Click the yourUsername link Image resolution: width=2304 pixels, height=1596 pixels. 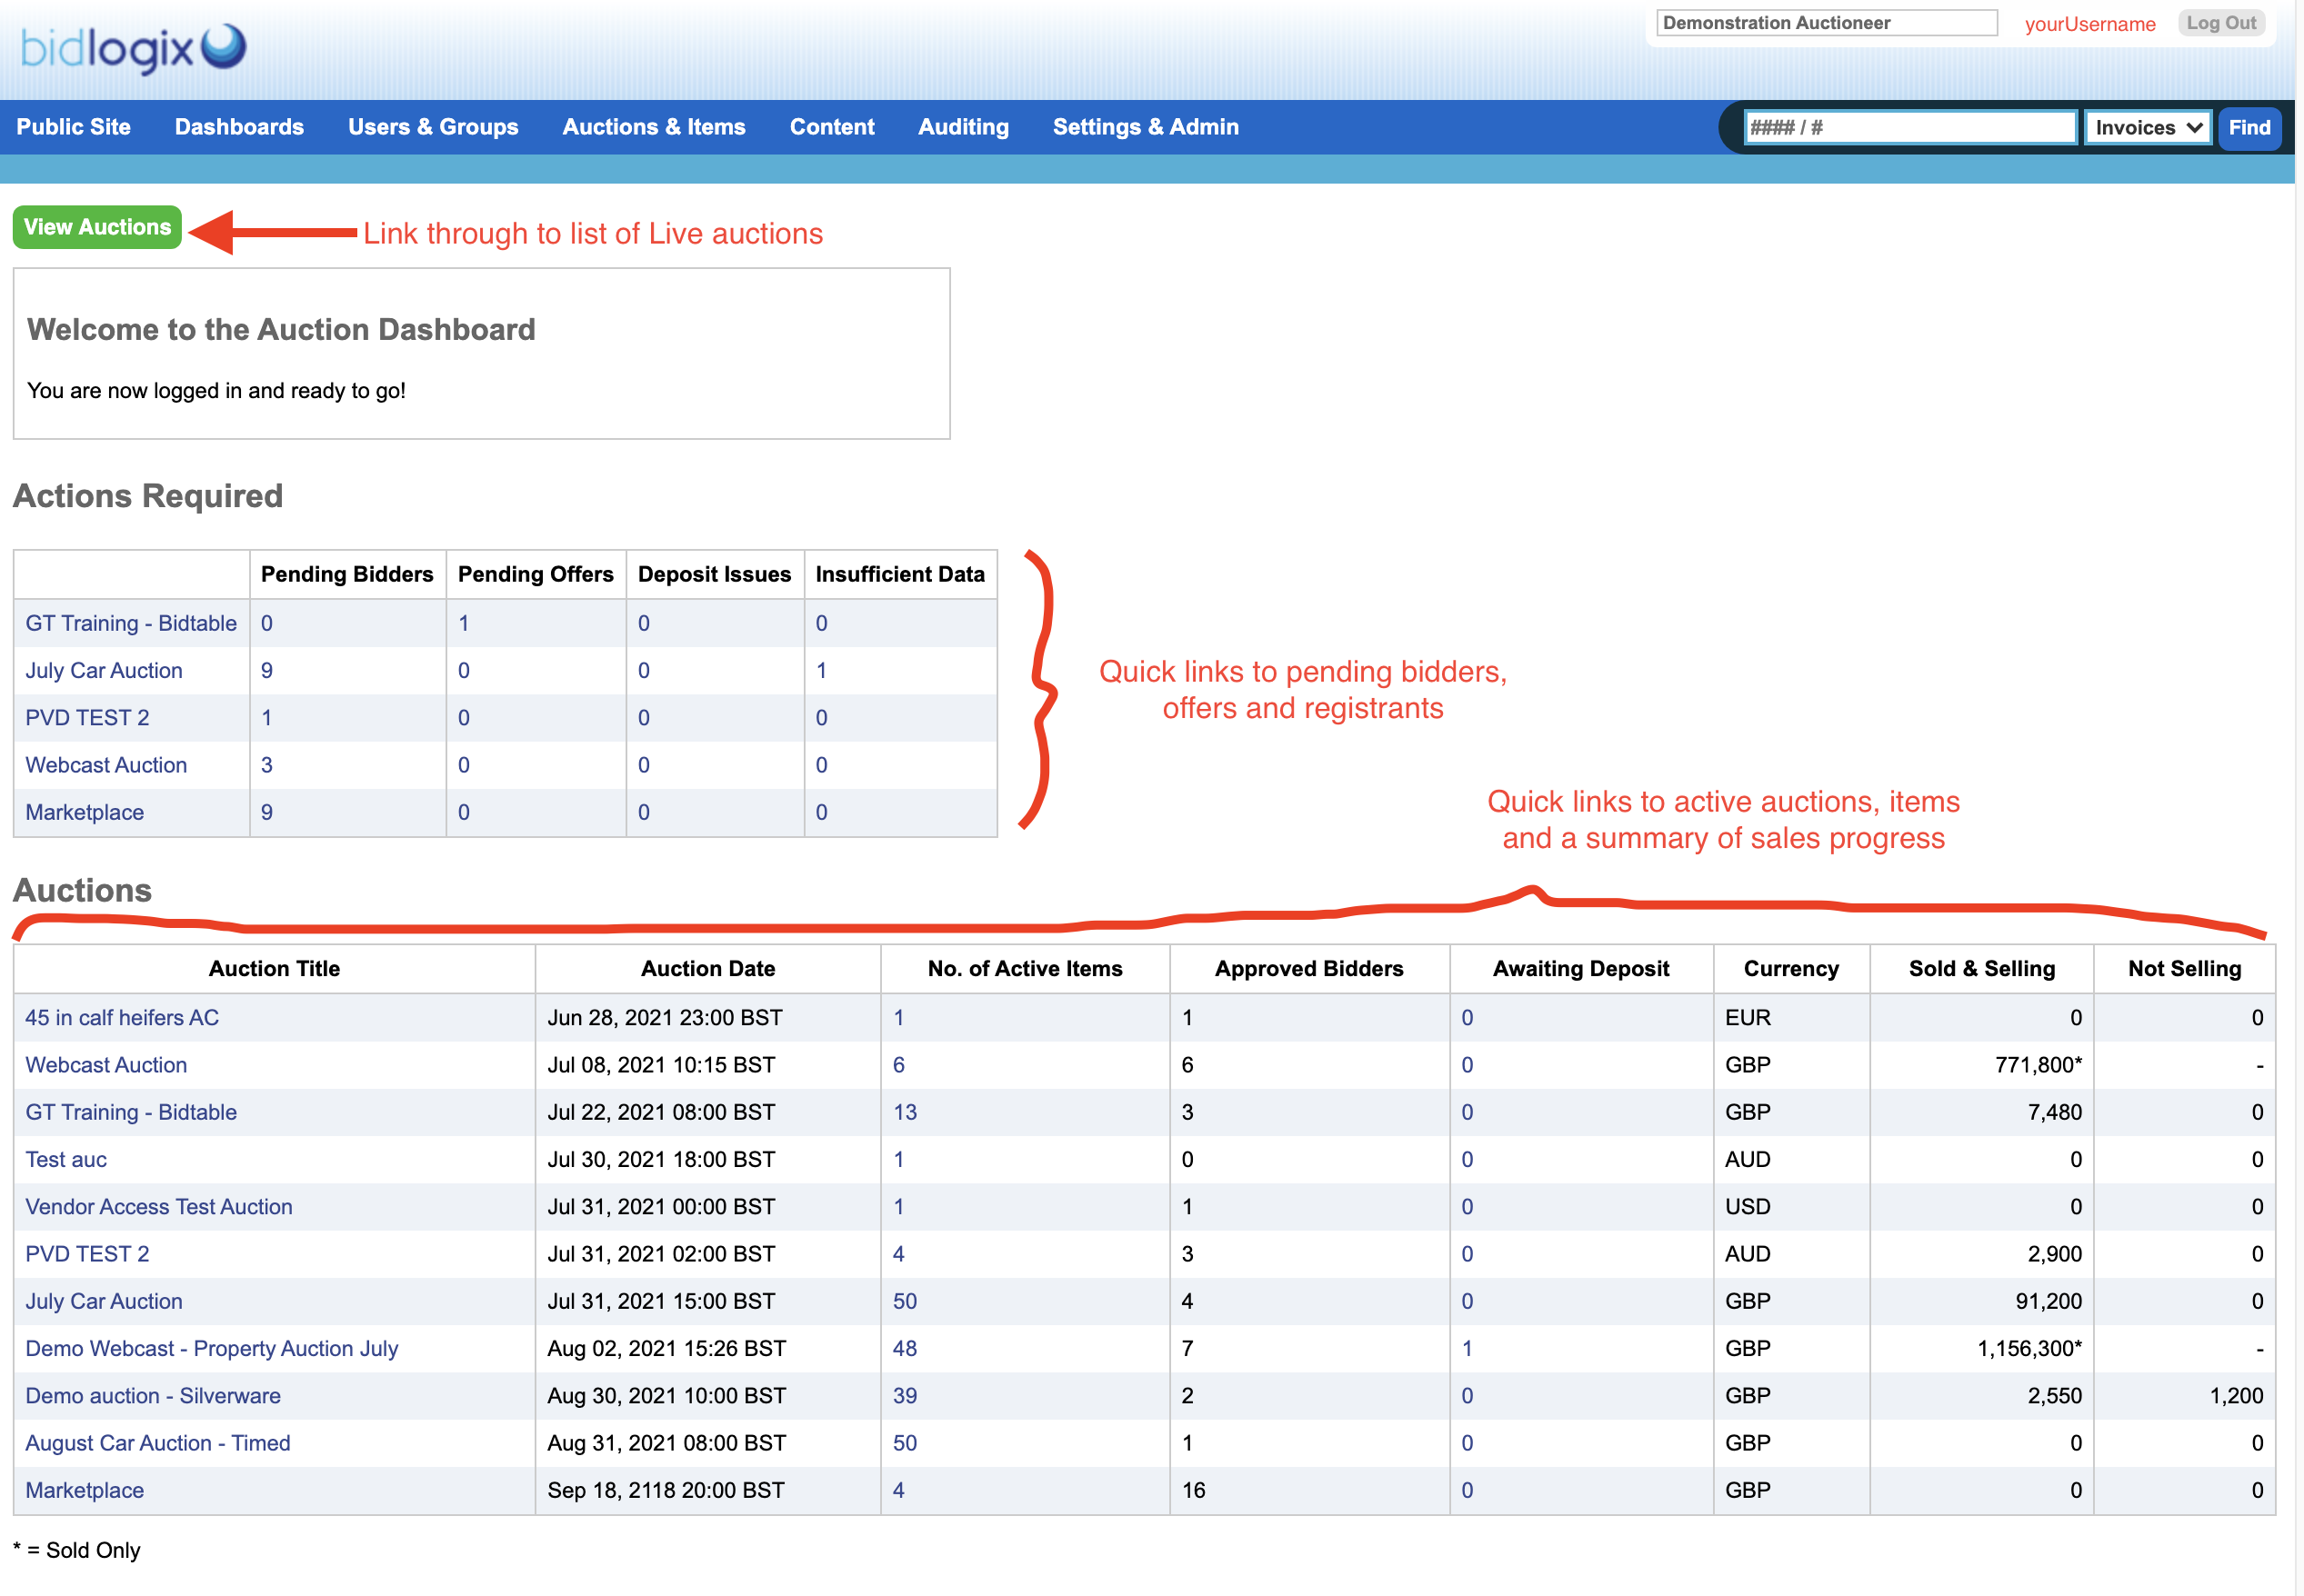pyautogui.click(x=2089, y=24)
